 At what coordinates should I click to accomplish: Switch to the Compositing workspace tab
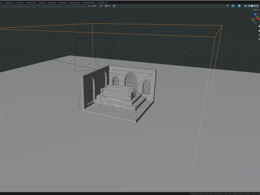pos(74,3)
